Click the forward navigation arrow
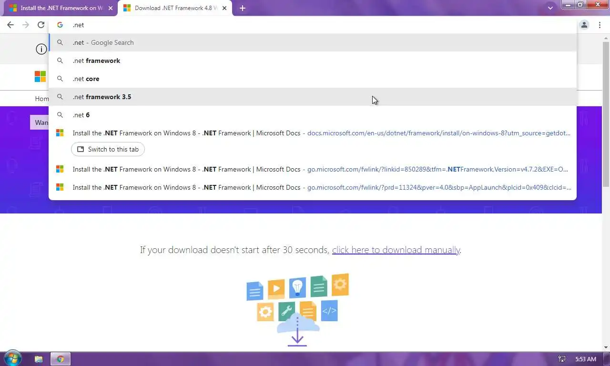The width and height of the screenshot is (610, 366). [26, 25]
